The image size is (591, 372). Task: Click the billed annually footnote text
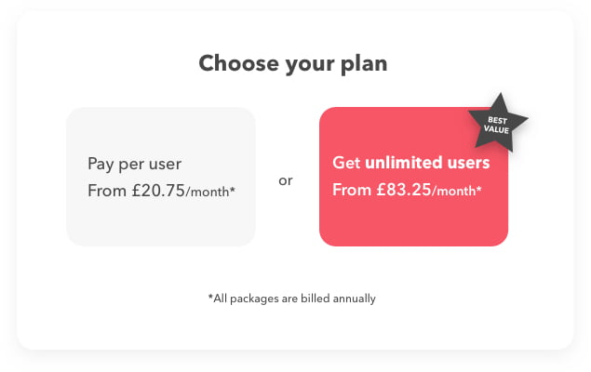tap(291, 299)
